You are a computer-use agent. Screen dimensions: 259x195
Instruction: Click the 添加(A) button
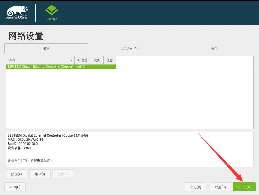[x=17, y=174]
